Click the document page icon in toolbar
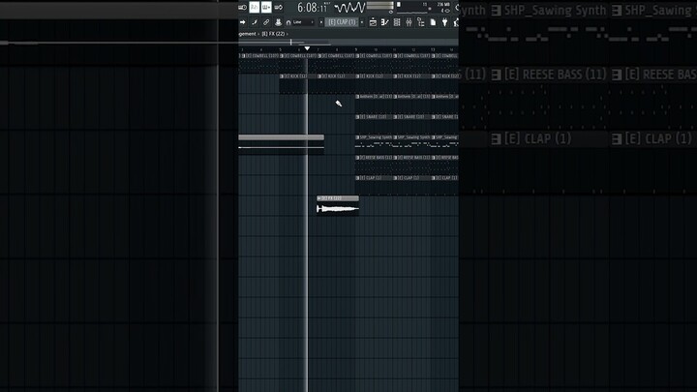Screen dimensions: 697x392 (433, 22)
